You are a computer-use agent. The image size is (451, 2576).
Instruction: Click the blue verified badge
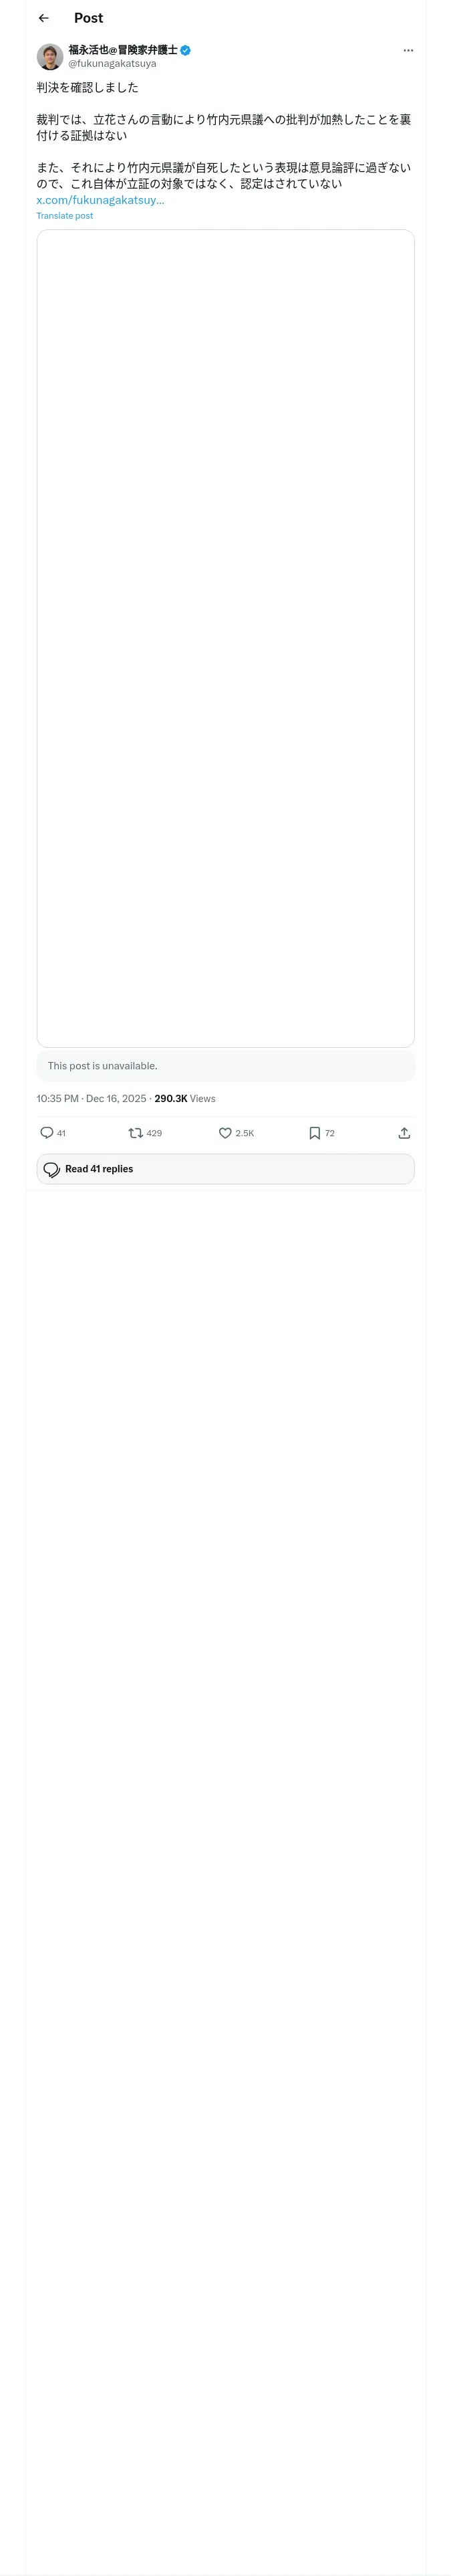click(x=186, y=50)
